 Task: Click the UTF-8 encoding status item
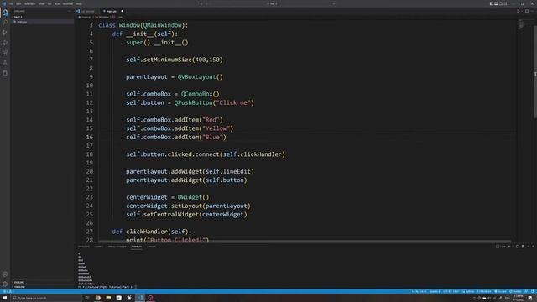coord(446,291)
